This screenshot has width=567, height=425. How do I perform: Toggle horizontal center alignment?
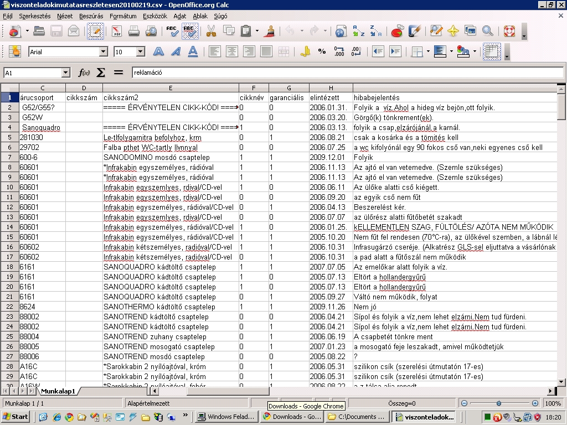[x=232, y=51]
